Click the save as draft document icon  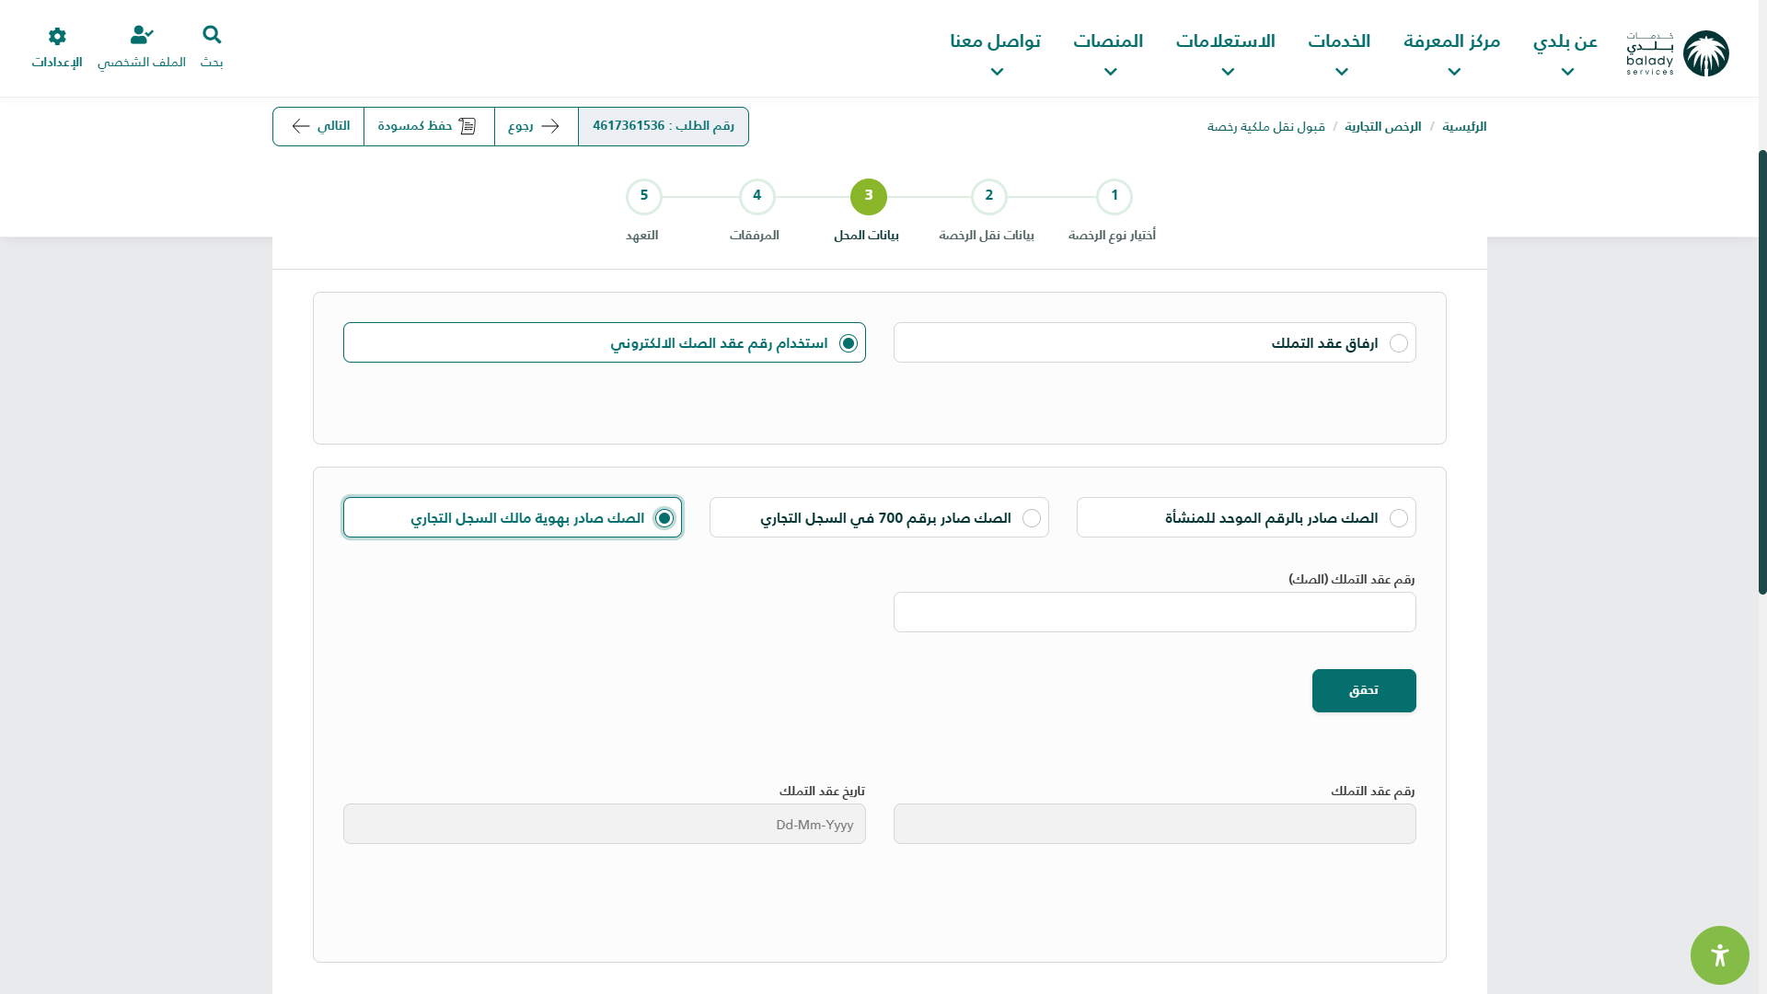[x=468, y=126]
